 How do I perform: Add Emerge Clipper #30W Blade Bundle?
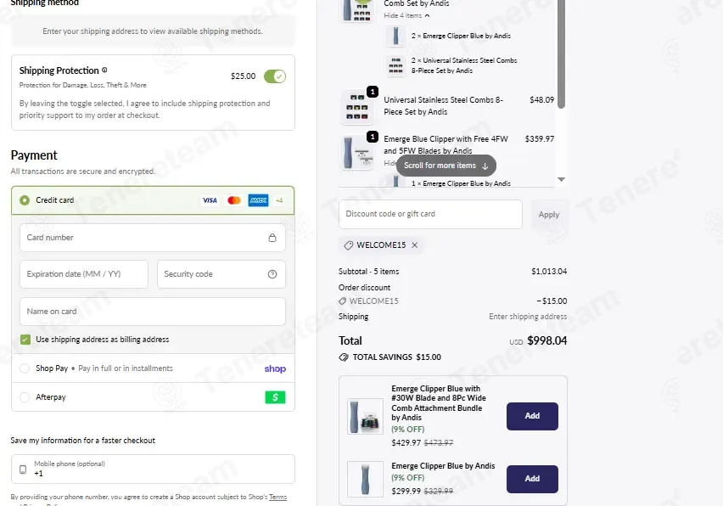(x=532, y=416)
